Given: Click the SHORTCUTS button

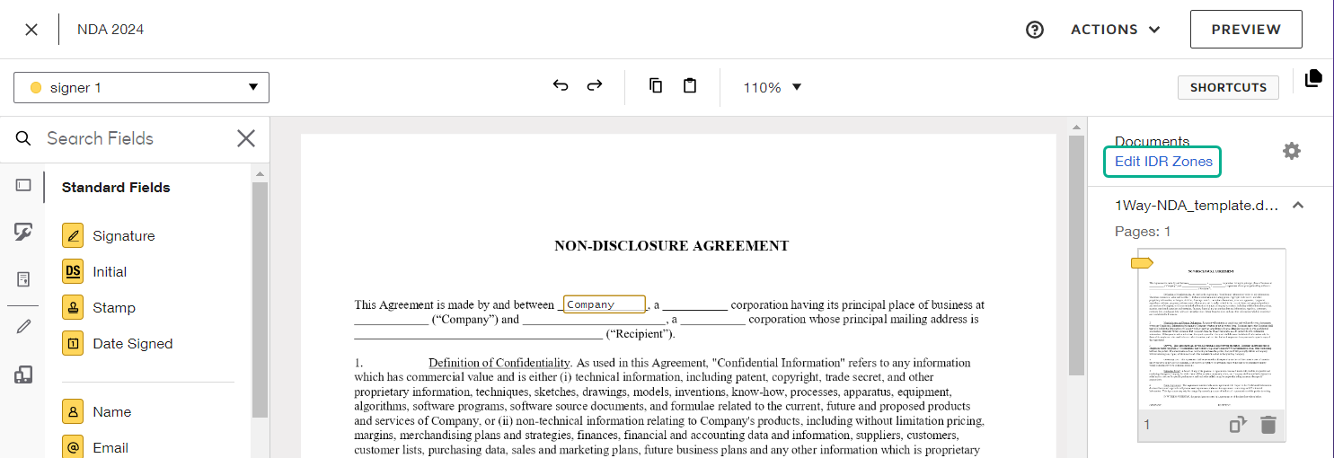Looking at the screenshot, I should tap(1228, 87).
